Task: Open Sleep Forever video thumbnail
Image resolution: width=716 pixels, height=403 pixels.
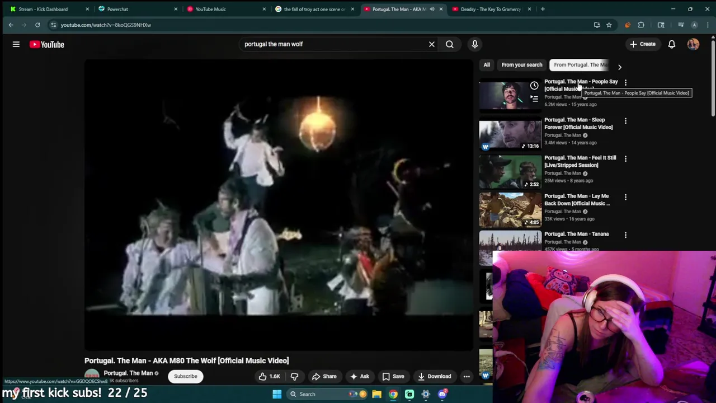Action: 510,133
